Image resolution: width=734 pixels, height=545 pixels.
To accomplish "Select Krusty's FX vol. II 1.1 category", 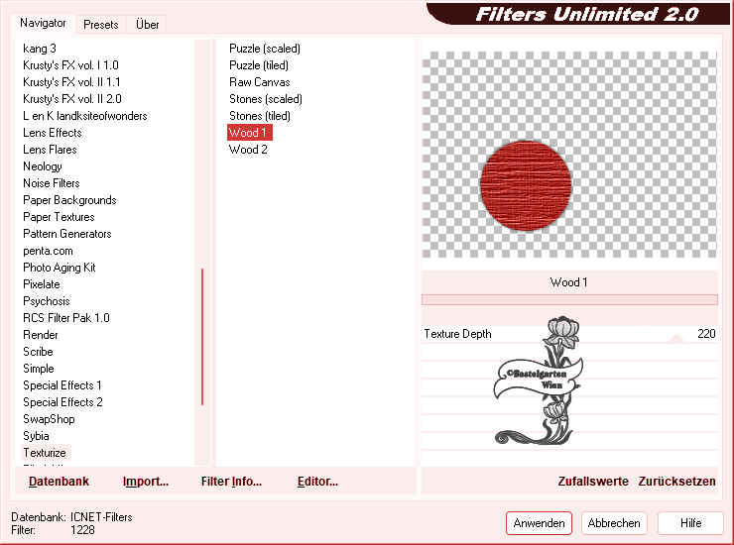I will (x=71, y=82).
